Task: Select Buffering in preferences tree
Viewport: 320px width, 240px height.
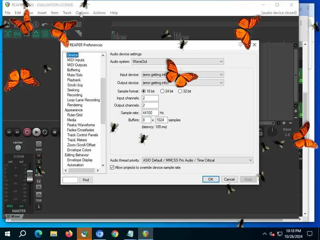Action: [x=74, y=70]
